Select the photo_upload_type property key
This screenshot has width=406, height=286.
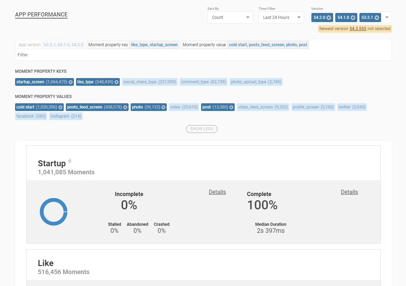point(256,82)
